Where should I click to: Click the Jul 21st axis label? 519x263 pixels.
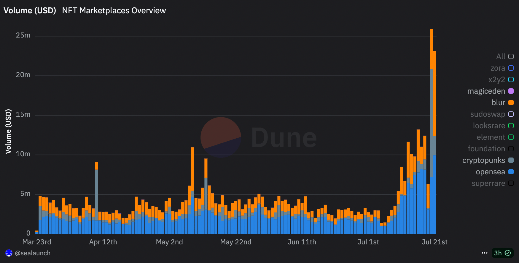pos(434,242)
